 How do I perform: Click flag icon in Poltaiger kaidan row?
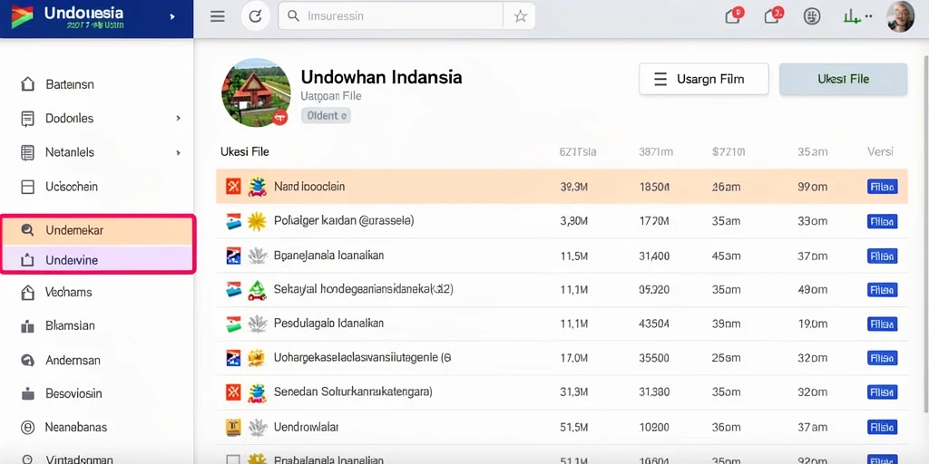pos(233,221)
